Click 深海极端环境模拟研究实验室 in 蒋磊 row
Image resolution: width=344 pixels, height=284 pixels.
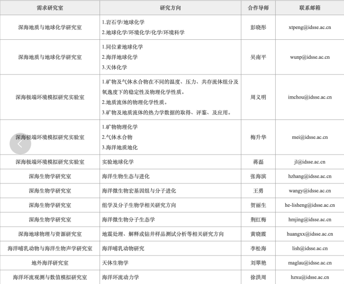(x=50, y=162)
